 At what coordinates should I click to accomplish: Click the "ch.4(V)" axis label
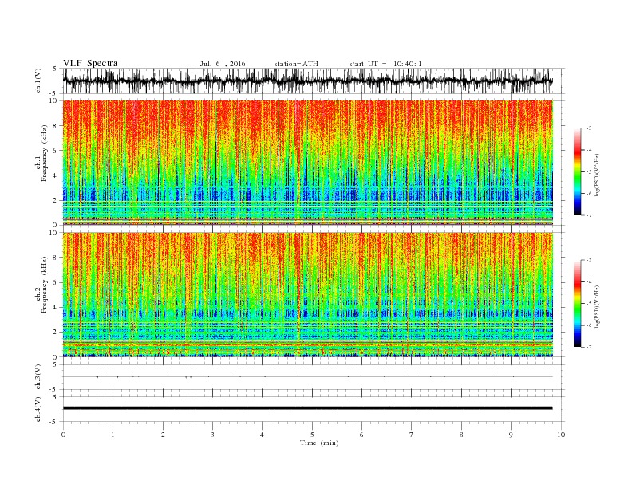tap(38, 409)
